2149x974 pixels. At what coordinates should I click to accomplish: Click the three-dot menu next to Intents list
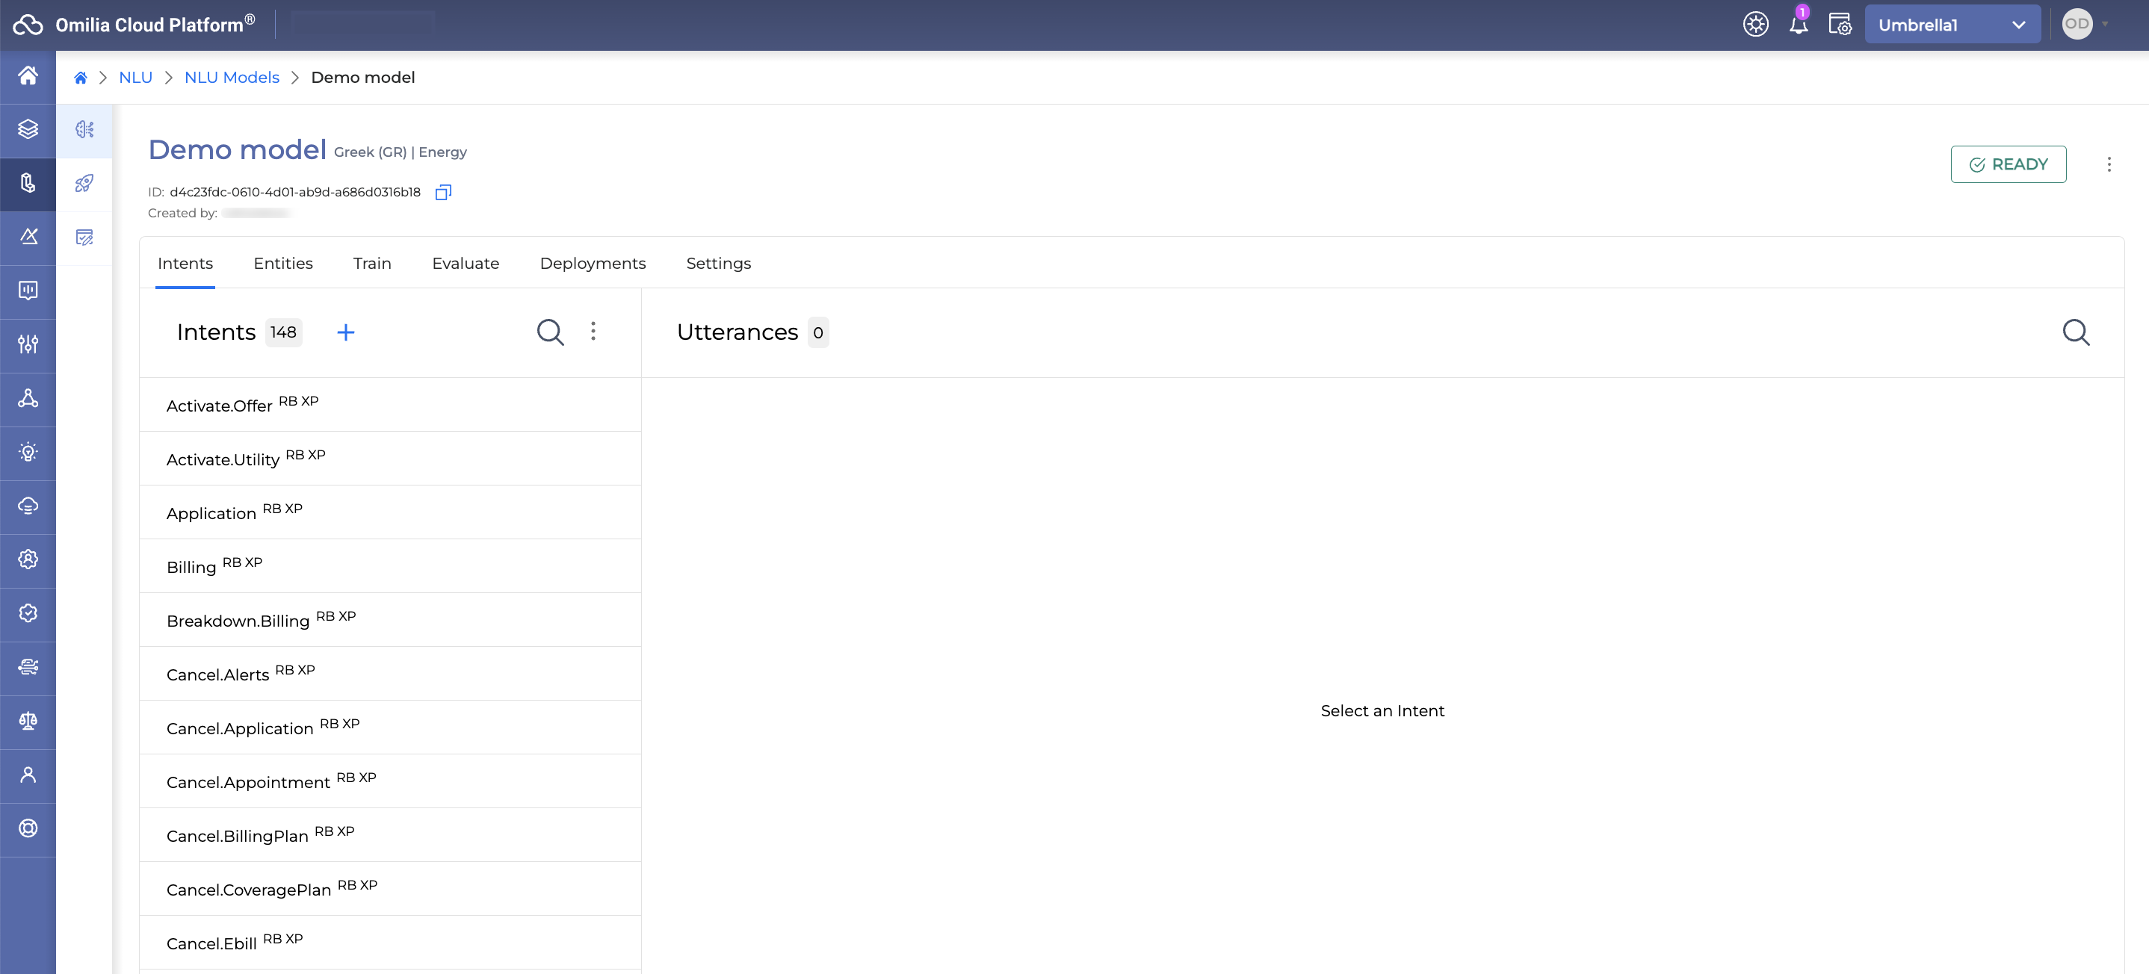[593, 332]
